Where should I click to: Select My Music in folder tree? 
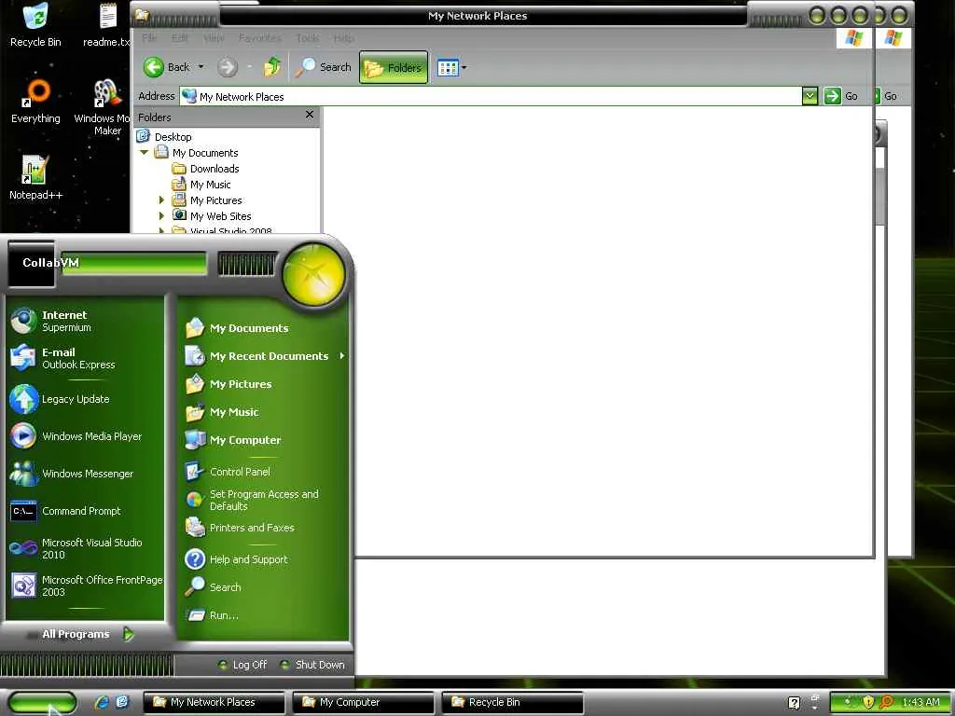point(210,185)
